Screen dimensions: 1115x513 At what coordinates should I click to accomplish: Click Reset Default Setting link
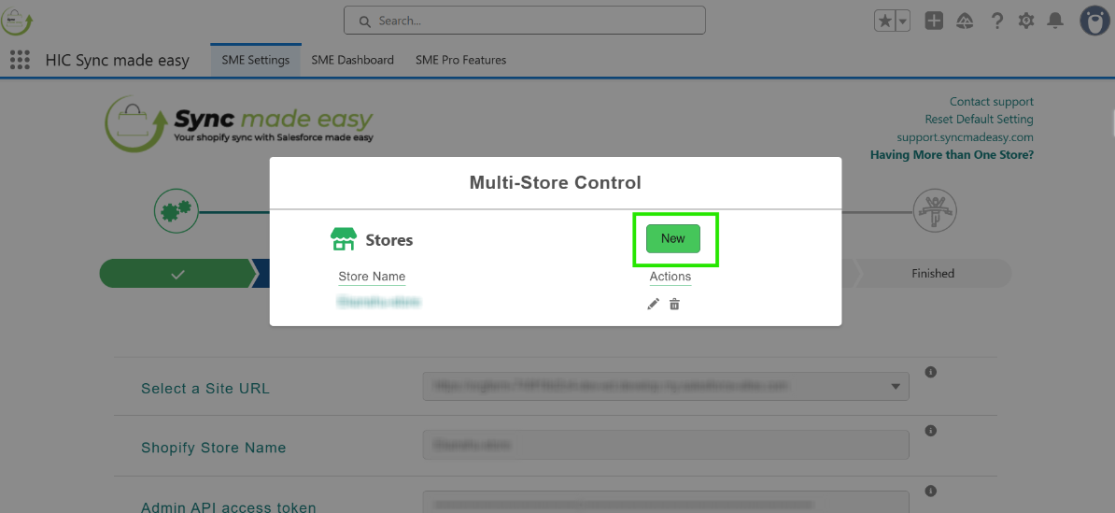coord(980,119)
